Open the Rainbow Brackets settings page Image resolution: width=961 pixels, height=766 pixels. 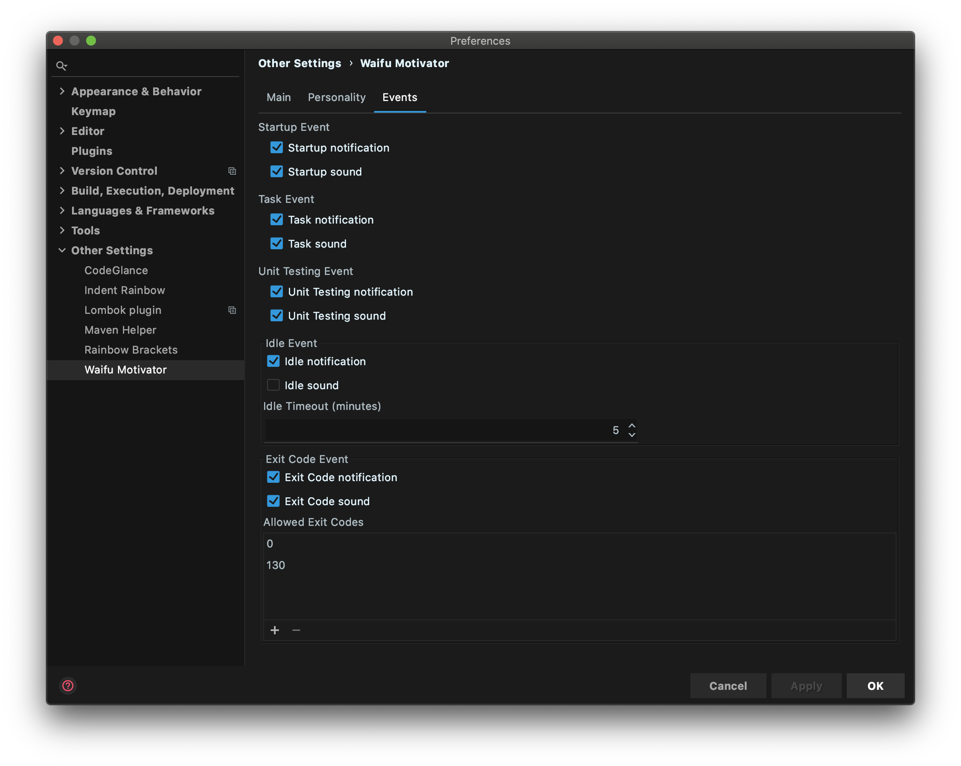131,350
